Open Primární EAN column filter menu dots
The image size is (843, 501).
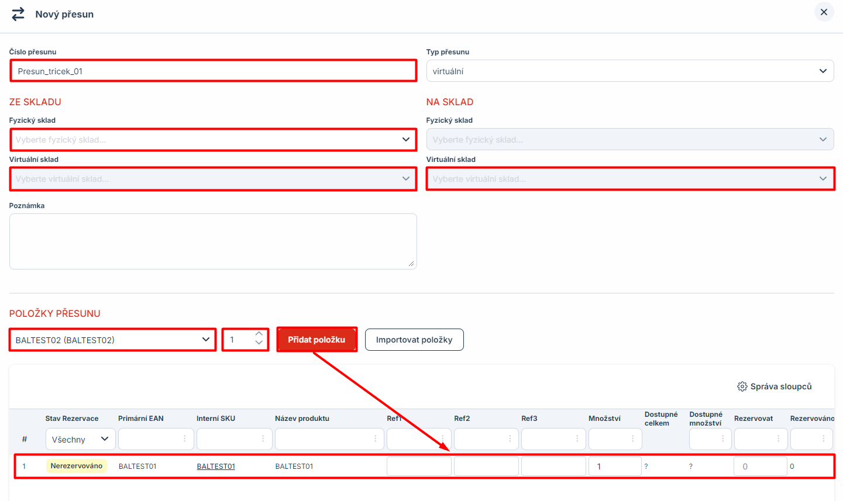(x=185, y=439)
